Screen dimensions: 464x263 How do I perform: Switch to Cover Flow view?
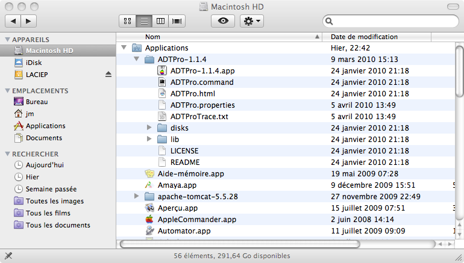(x=177, y=21)
